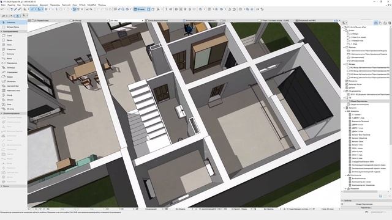Select the Opening (Отверстие) tool
The width and height of the screenshot is (392, 220).
13,50
